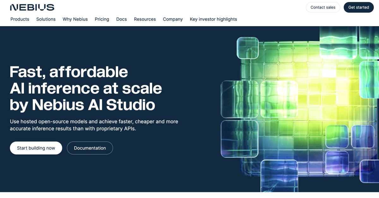Image resolution: width=379 pixels, height=198 pixels.
Task: Click Start building now
Action: click(36, 148)
